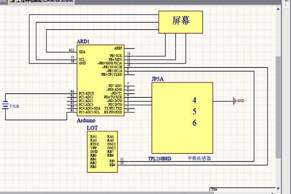291x194 pixels.
Task: Click the ARD1 designator label
Action: point(84,42)
